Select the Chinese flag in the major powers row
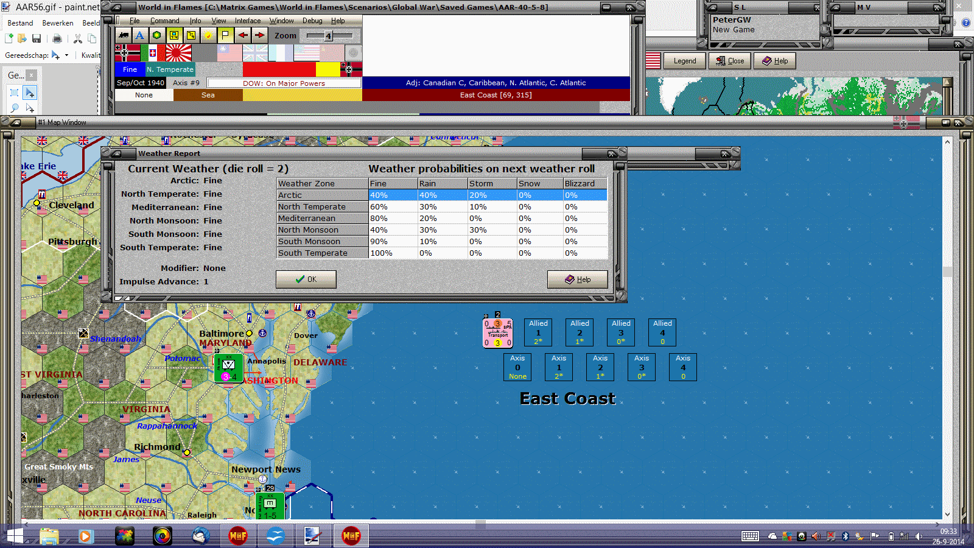The height and width of the screenshot is (548, 974). (x=230, y=53)
